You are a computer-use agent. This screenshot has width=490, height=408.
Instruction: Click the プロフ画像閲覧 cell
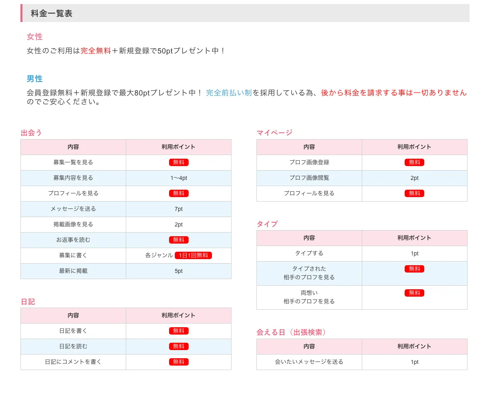point(309,178)
